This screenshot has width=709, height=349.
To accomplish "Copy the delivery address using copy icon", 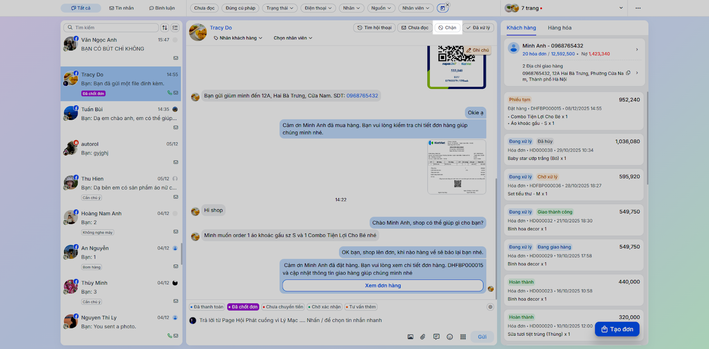I will pyautogui.click(x=628, y=73).
